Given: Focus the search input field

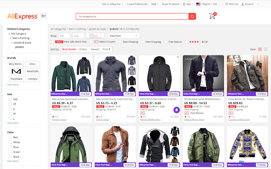Looking at the screenshot, I should click(x=132, y=16).
